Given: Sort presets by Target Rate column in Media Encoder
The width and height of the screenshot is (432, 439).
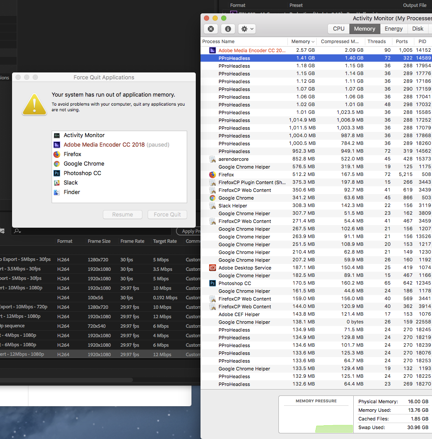Looking at the screenshot, I should (x=165, y=241).
